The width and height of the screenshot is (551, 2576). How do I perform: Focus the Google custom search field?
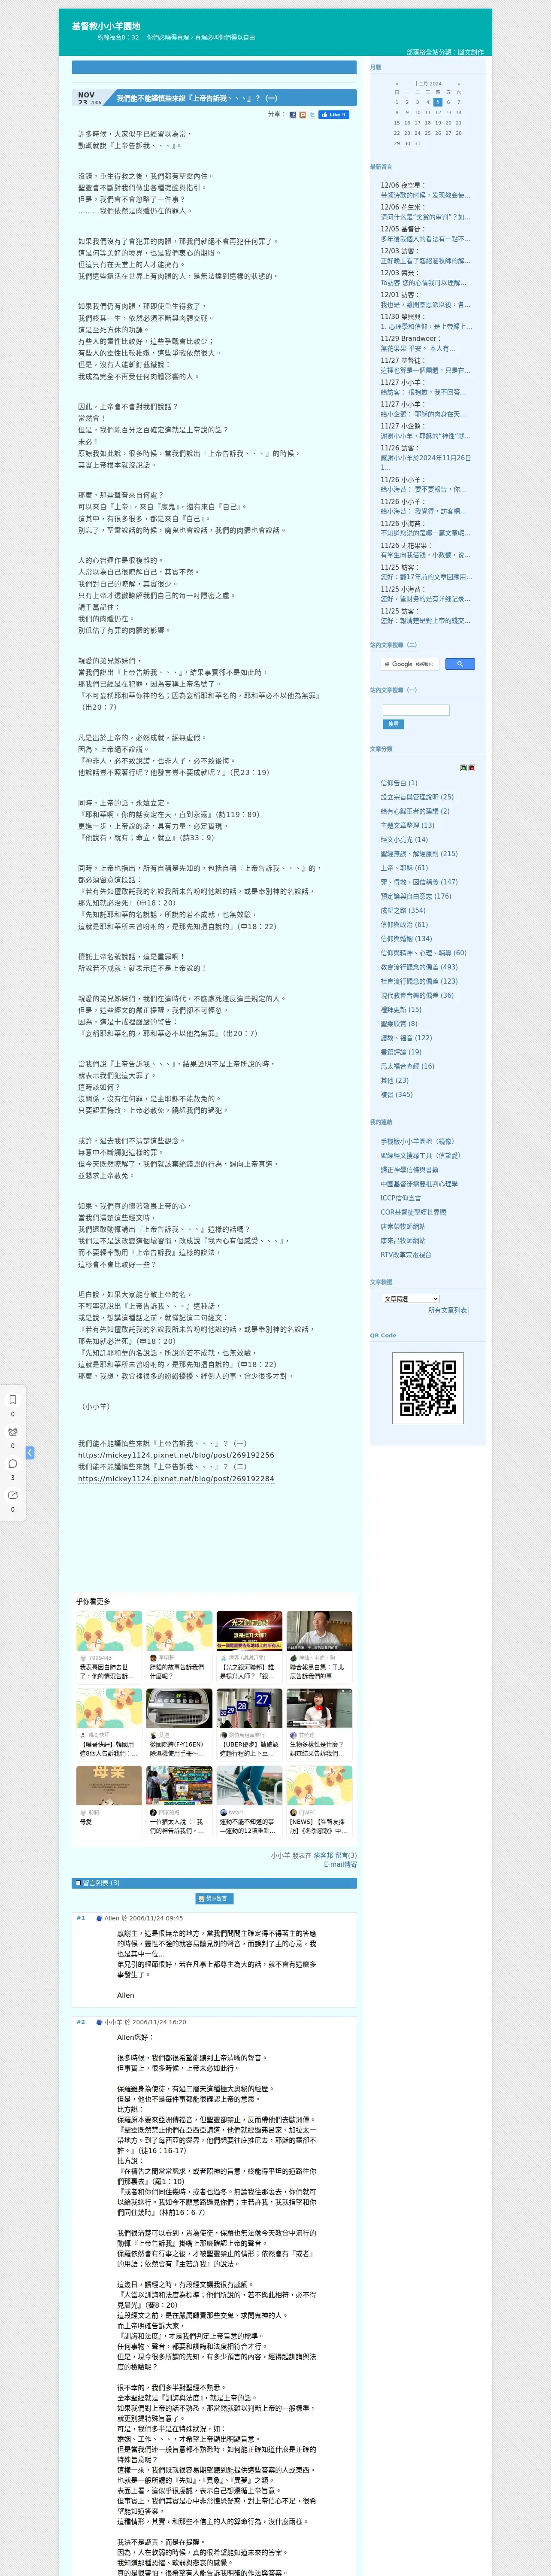coord(410,664)
